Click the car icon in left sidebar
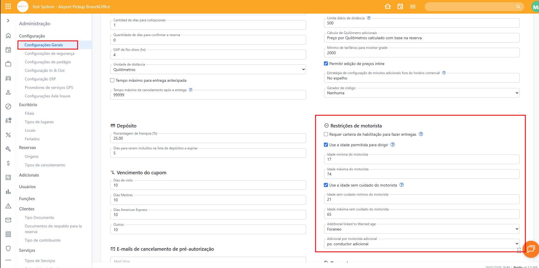Screen dimensions: 539x268 [8, 78]
